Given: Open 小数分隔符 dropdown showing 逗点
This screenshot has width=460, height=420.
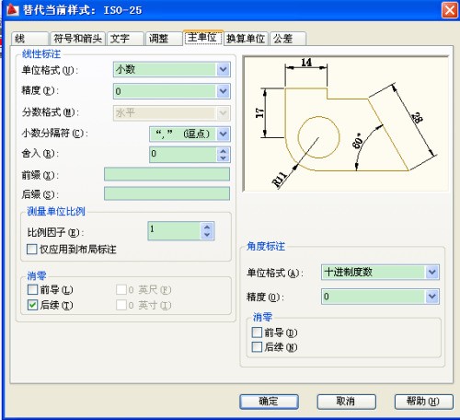Looking at the screenshot, I should pyautogui.click(x=190, y=134).
